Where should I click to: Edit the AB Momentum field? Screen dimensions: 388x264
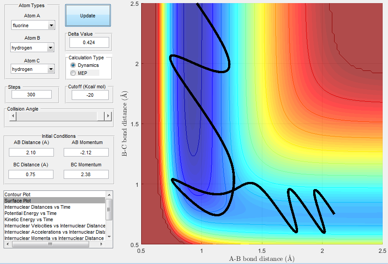[x=86, y=153]
